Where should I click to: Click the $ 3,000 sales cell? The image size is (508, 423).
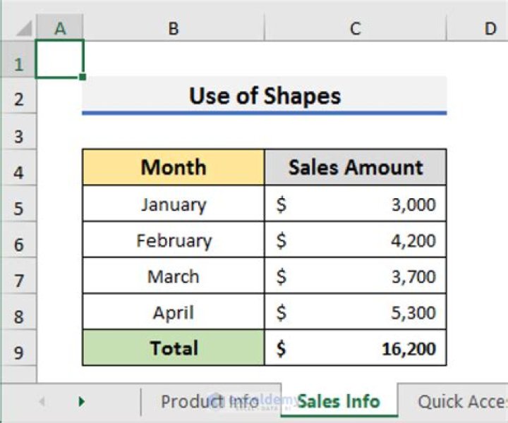[356, 204]
